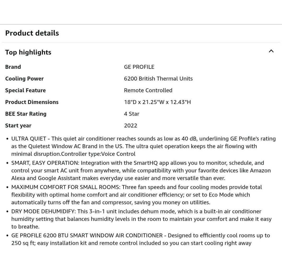Image resolution: width=282 pixels, height=267 pixels.
Task: Click the MAXIMUM COMFORT FOR SMALL ROOMS bullet
Action: click(136, 195)
